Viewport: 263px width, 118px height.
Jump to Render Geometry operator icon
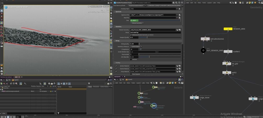177,30
